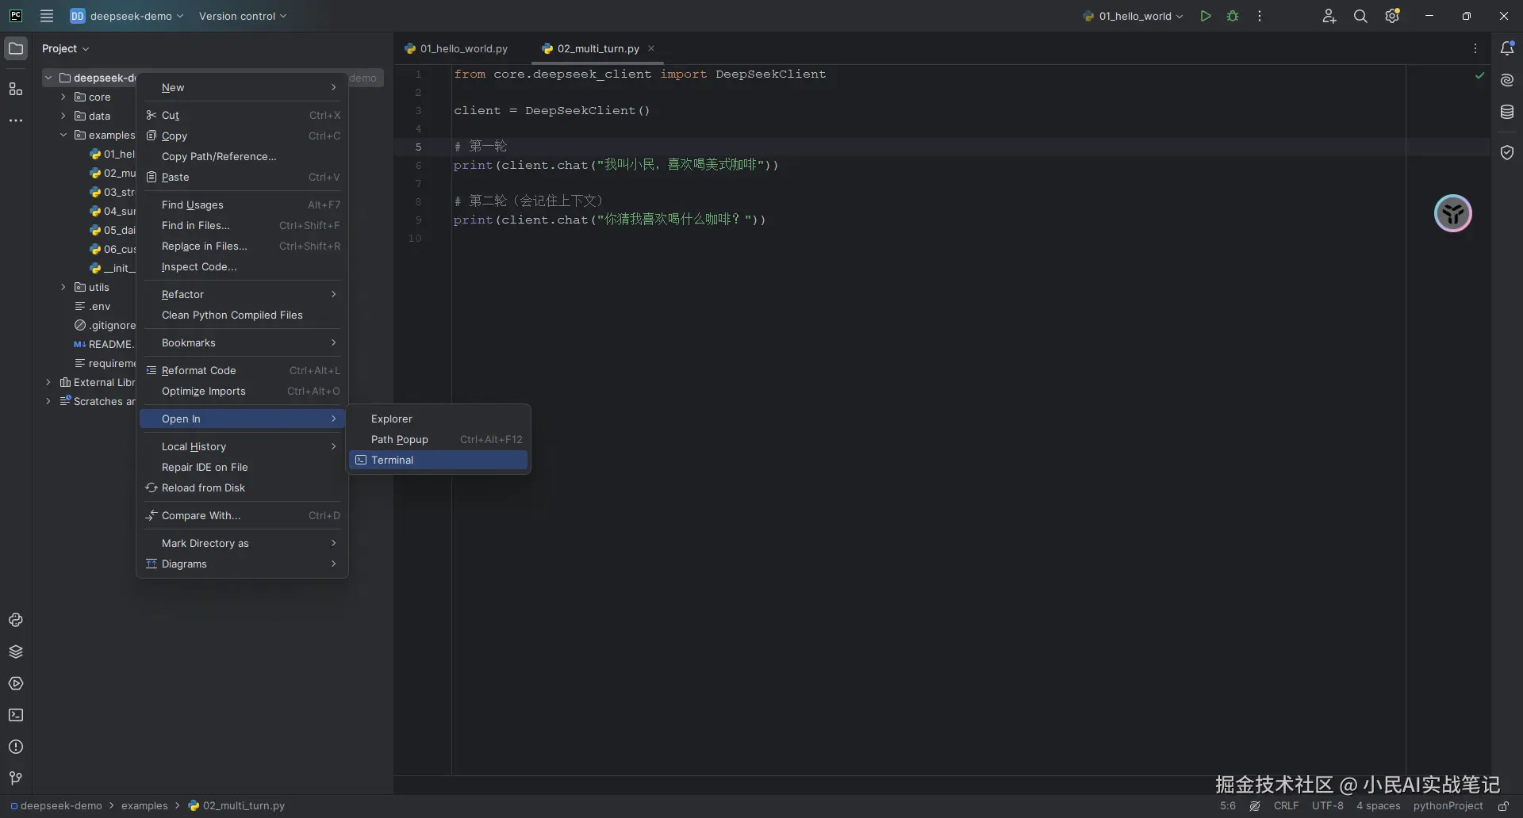Click the pythonProject interpreter widget
The image size is (1523, 818).
1448,806
